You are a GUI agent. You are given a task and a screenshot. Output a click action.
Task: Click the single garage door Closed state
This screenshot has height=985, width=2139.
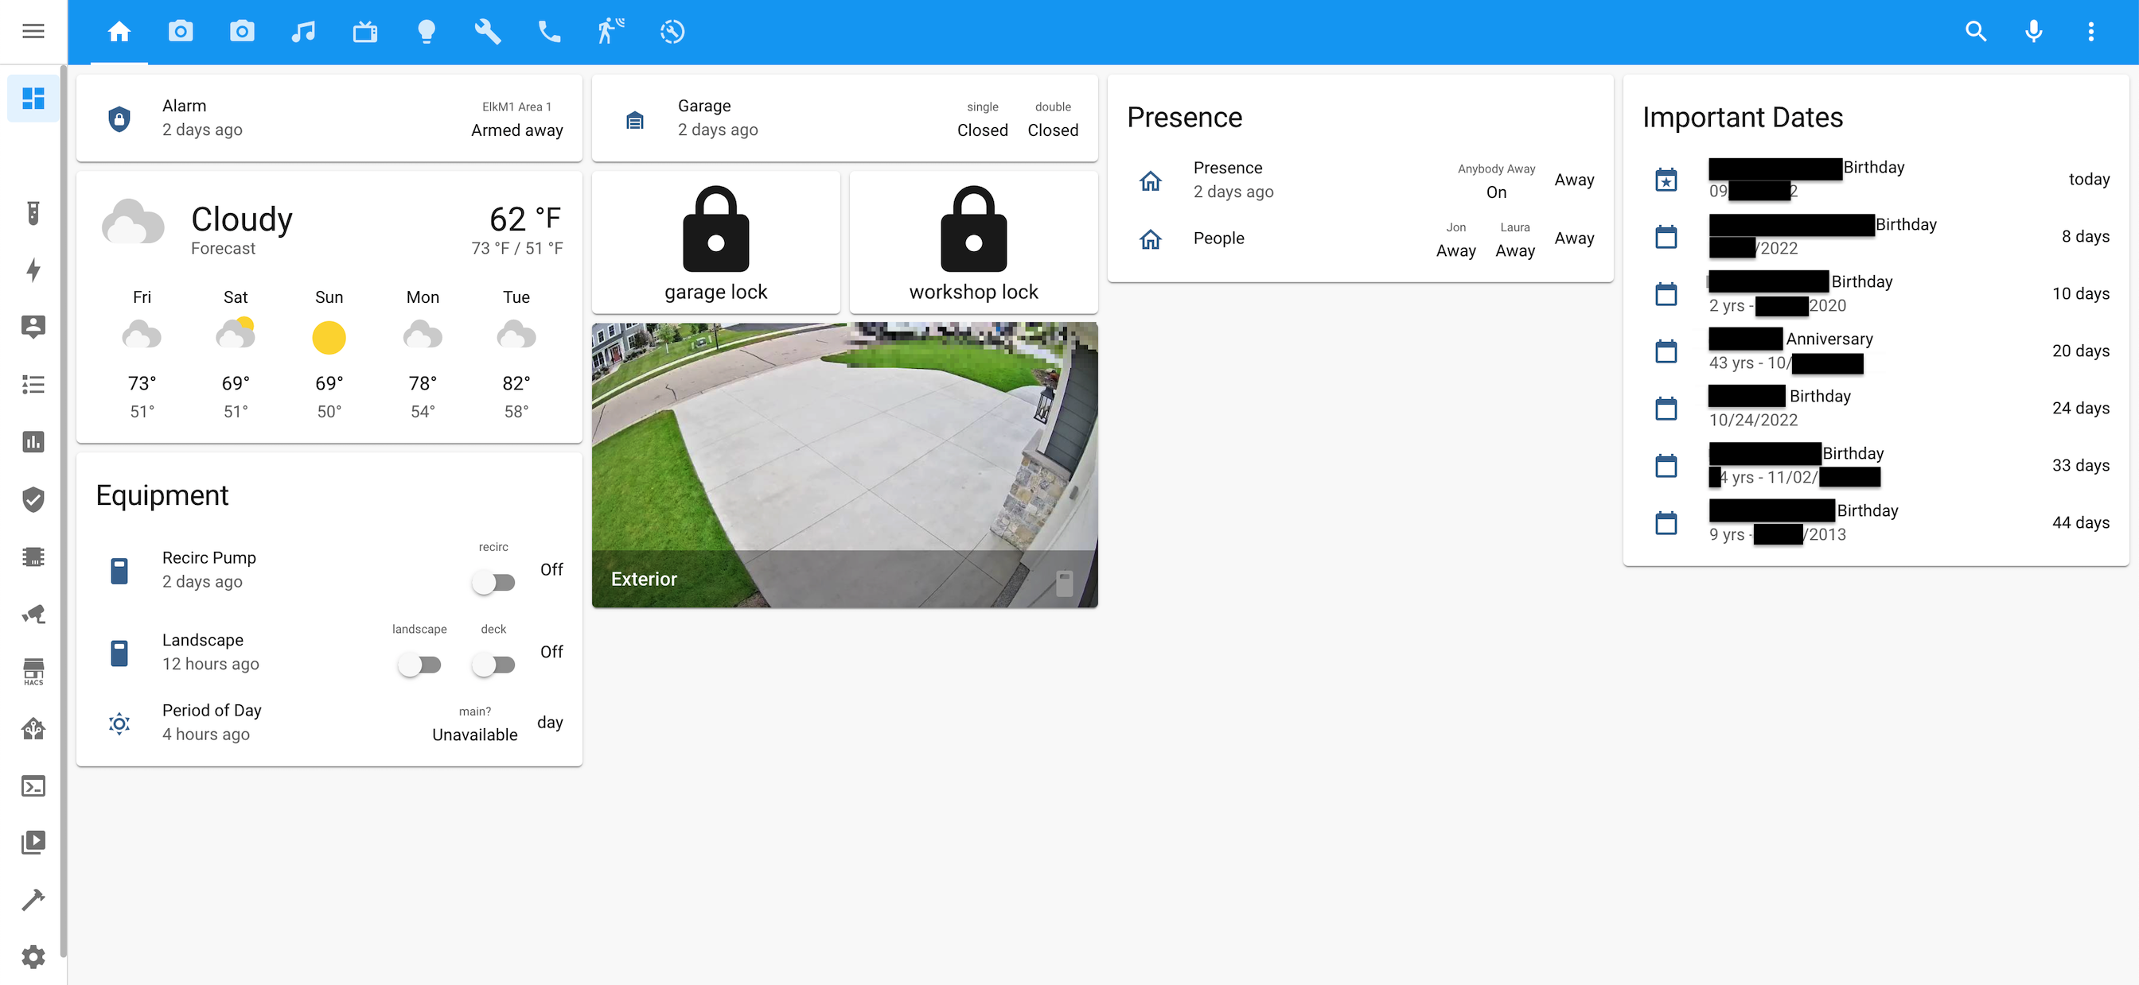(981, 130)
